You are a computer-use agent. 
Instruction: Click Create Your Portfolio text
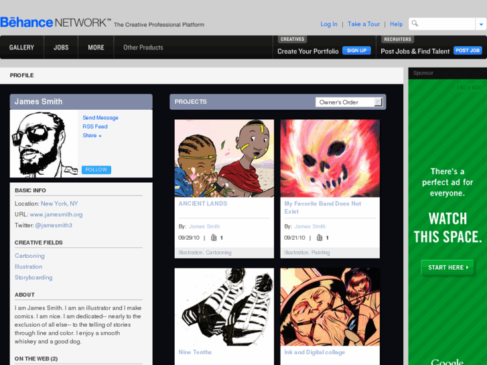click(x=307, y=52)
